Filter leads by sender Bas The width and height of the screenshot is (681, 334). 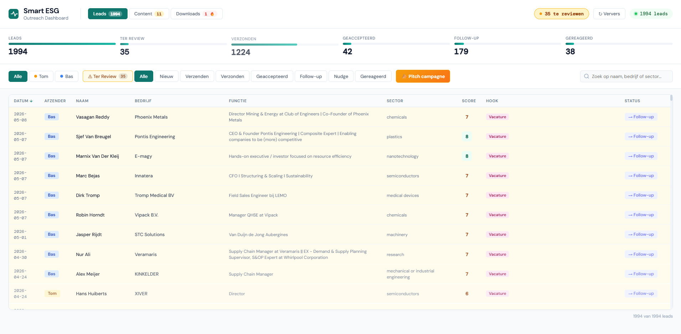pyautogui.click(x=67, y=76)
